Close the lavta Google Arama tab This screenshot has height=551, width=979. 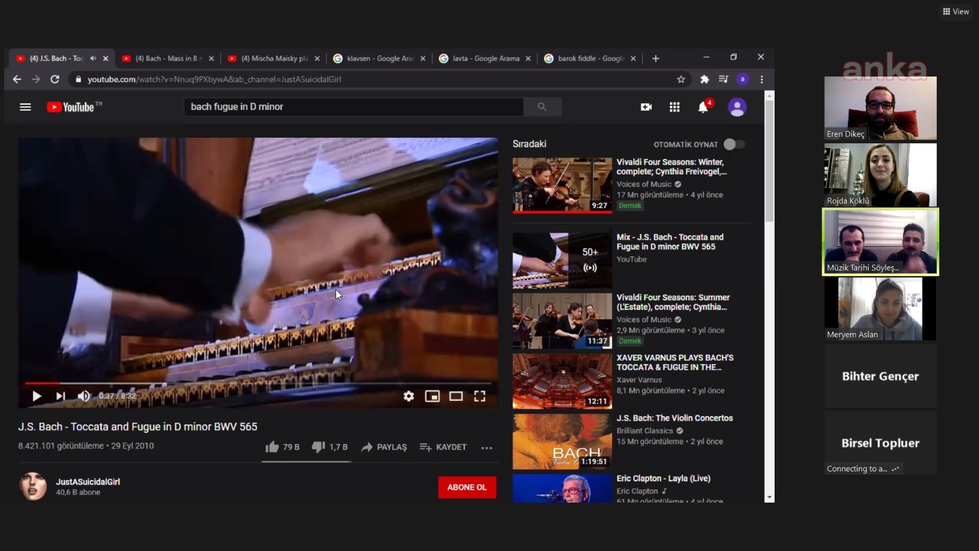click(x=528, y=58)
